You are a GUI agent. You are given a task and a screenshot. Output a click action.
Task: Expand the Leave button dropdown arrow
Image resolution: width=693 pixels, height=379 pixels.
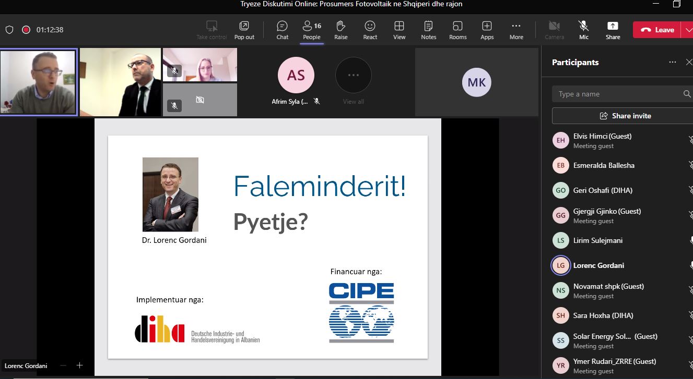click(688, 30)
